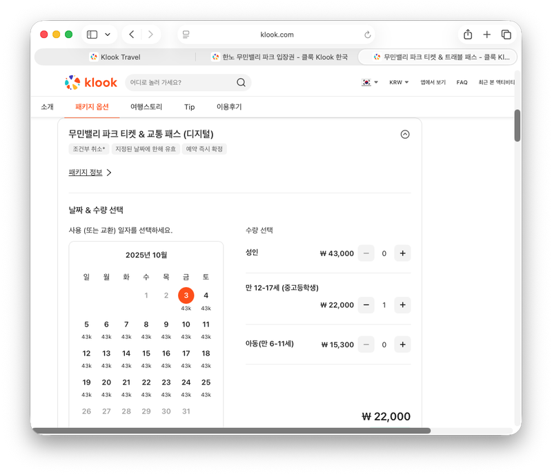Choose October 14 on the calendar

click(x=126, y=353)
